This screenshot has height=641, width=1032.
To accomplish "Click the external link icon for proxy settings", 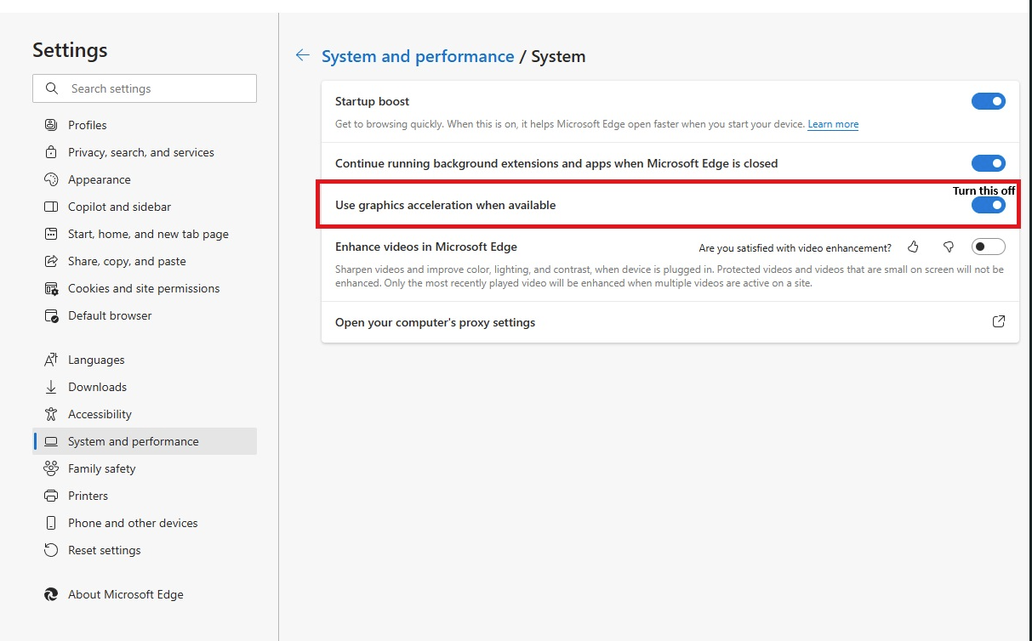I will (999, 322).
